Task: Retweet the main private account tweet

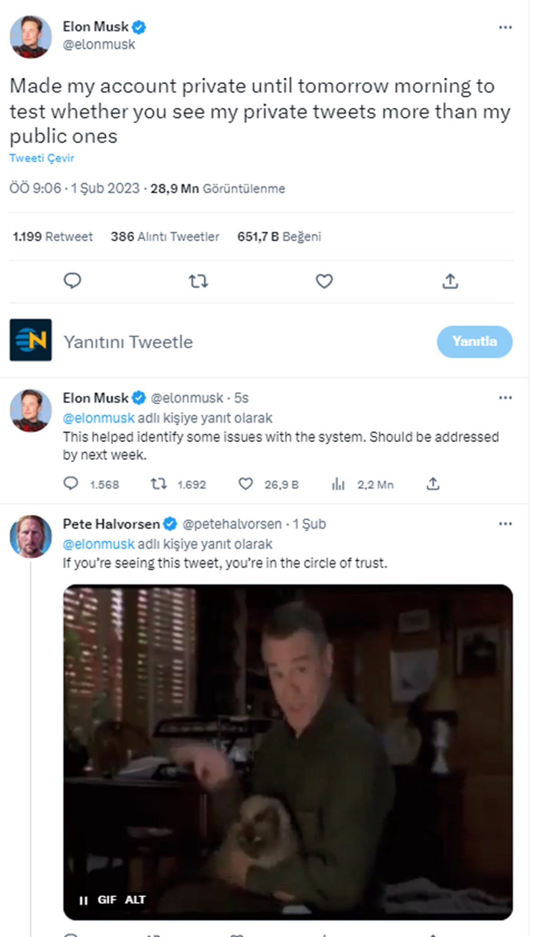Action: [198, 281]
